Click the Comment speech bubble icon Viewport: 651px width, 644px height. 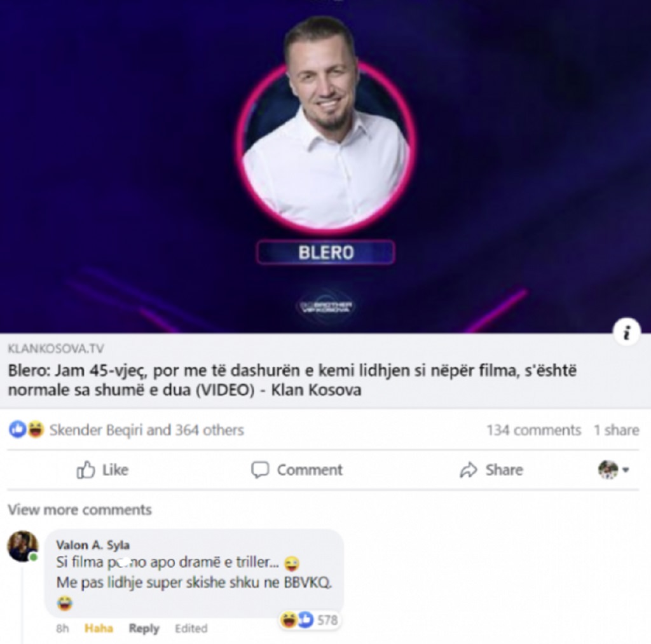[x=260, y=470]
